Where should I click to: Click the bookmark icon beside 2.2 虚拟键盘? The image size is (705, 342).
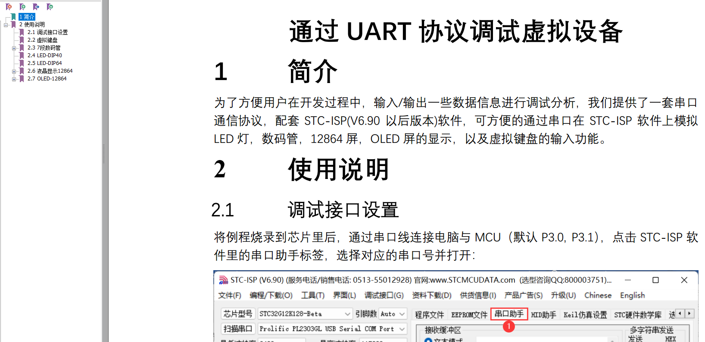click(22, 40)
